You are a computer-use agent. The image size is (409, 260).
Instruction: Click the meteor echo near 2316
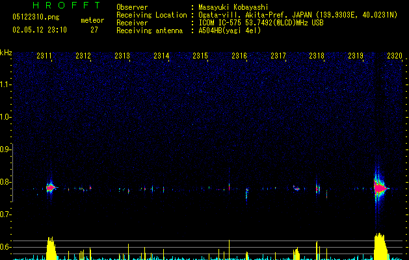(x=246, y=194)
